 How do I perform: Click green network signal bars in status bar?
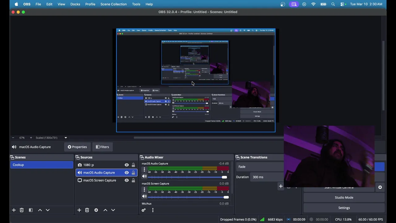tap(262, 219)
